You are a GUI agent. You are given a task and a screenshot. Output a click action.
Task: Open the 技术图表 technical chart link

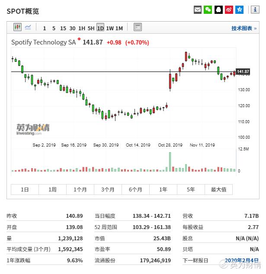(x=244, y=29)
